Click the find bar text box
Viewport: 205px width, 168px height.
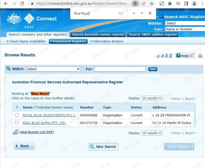coord(95,13)
